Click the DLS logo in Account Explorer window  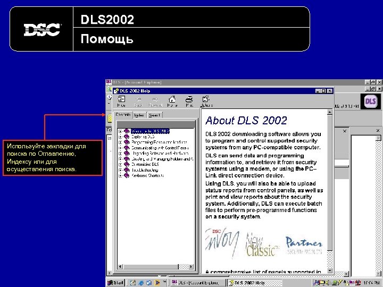click(x=370, y=102)
